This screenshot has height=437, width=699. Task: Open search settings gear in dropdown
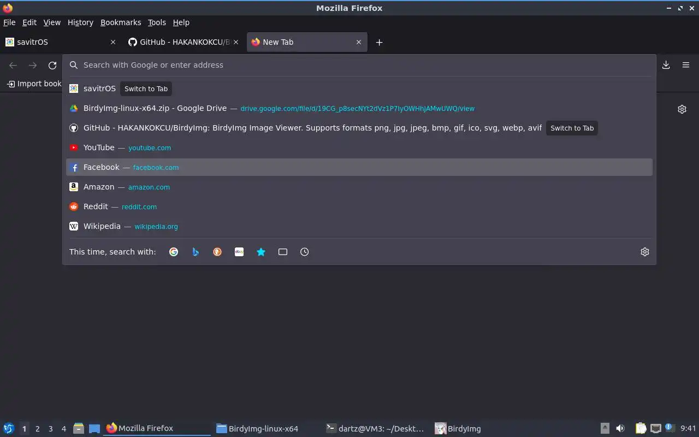pos(645,252)
